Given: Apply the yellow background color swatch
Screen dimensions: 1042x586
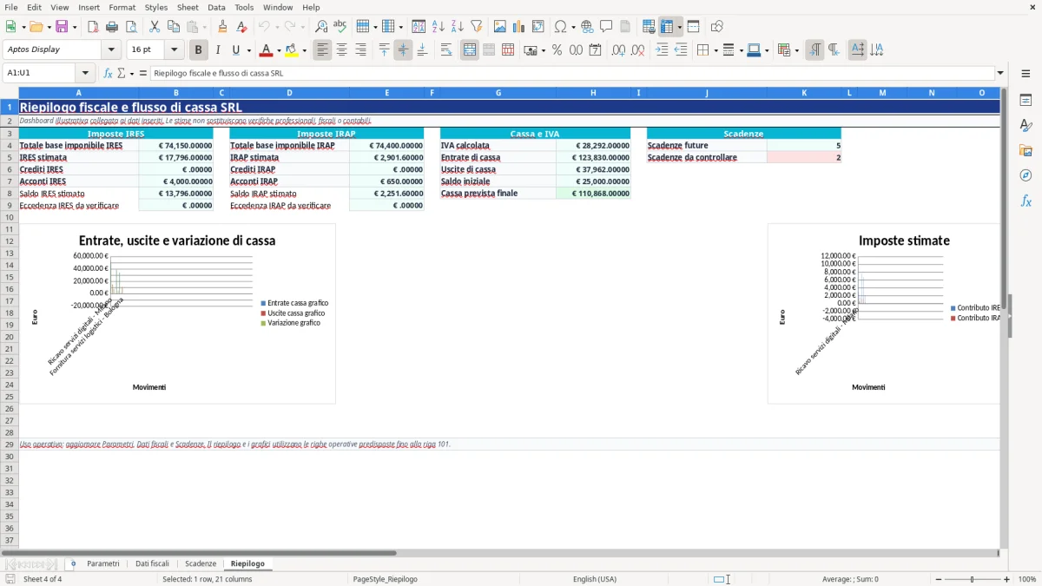Looking at the screenshot, I should [x=293, y=50].
